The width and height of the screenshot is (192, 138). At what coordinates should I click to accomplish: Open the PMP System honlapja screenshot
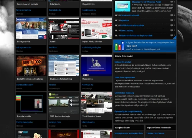tap(64, 103)
